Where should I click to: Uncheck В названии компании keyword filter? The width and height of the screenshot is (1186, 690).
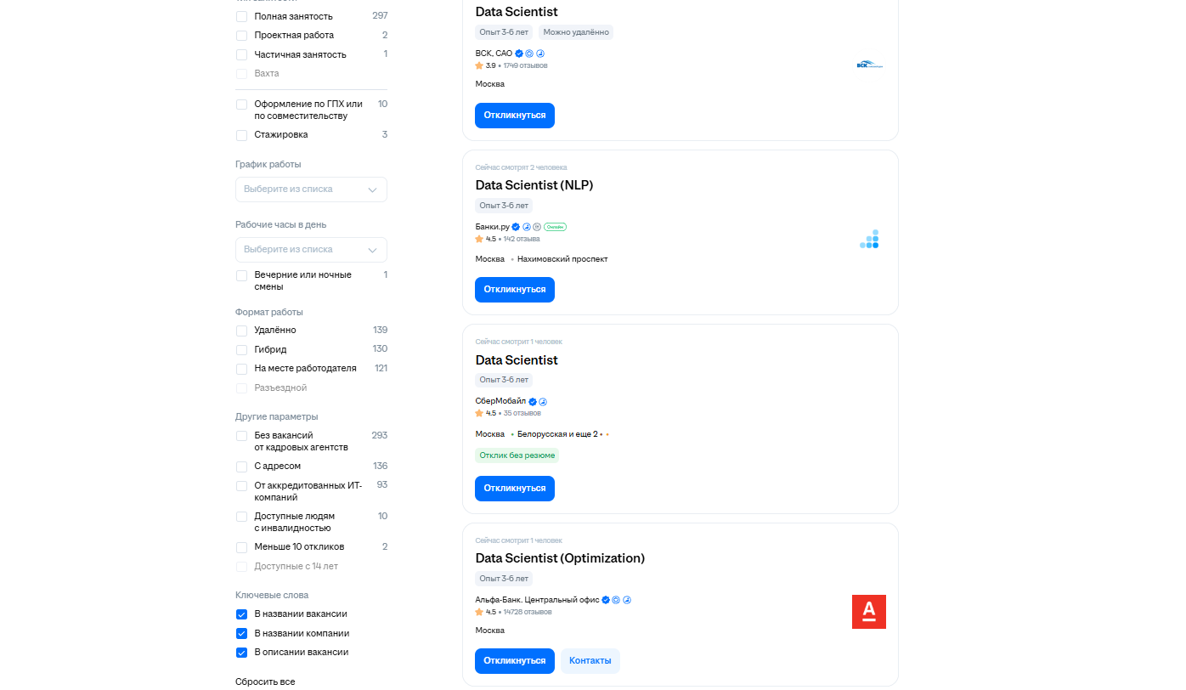point(242,634)
